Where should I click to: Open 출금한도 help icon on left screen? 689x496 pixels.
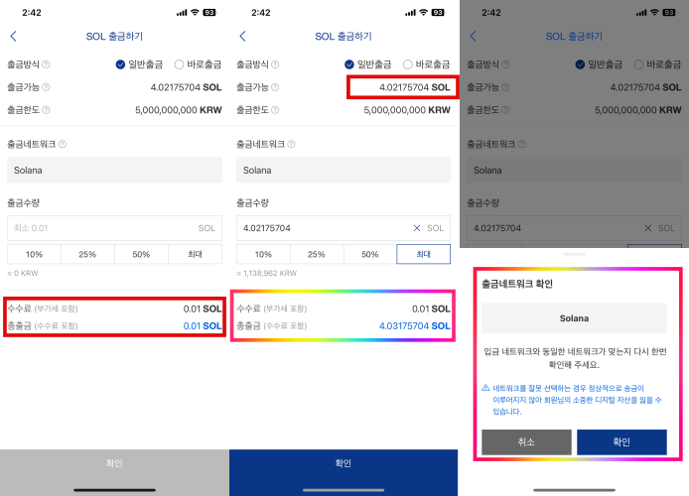[x=46, y=110]
